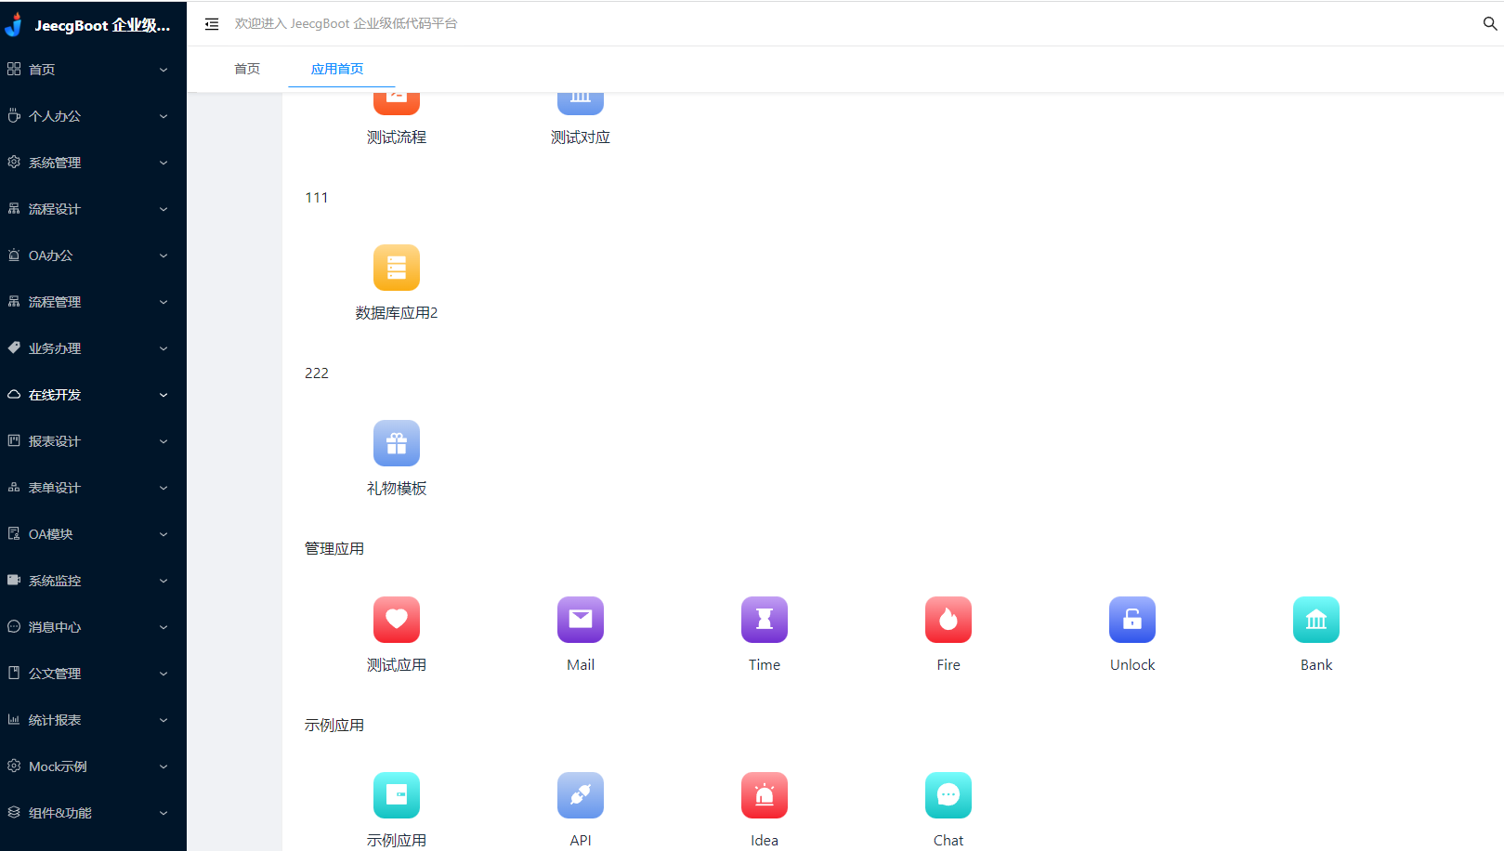Click the 个人办公 sidebar icon
This screenshot has width=1504, height=851.
pos(14,115)
